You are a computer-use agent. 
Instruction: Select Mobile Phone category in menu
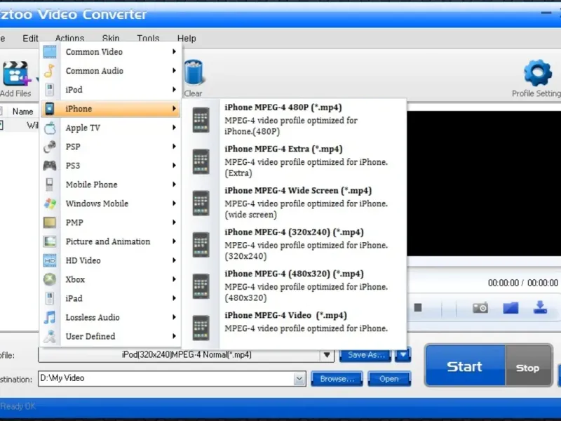point(111,185)
